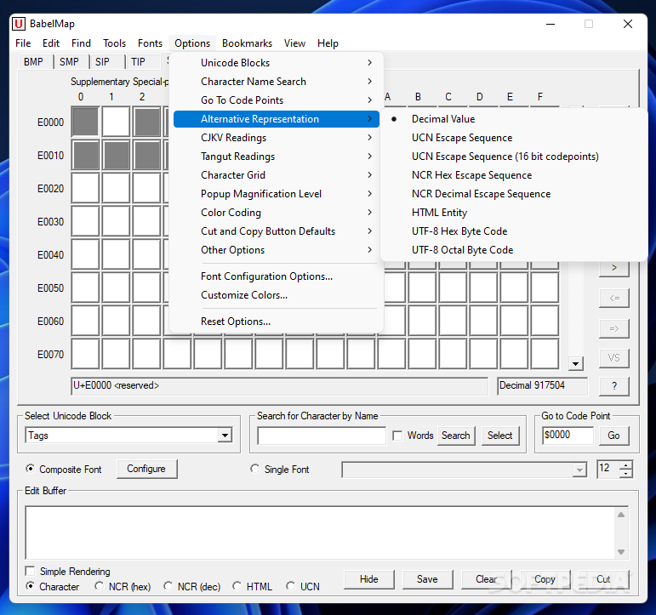The width and height of the screenshot is (656, 615).
Task: Select the UCN radio button
Action: (x=291, y=586)
